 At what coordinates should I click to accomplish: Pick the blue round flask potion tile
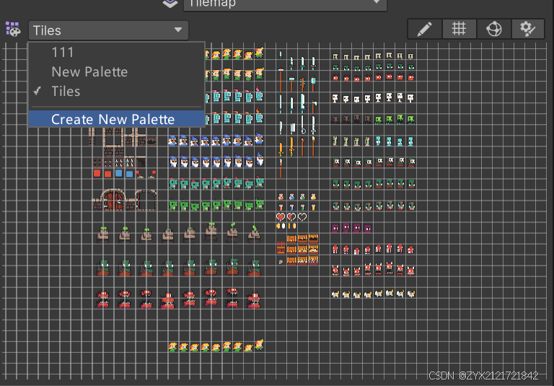click(x=291, y=196)
